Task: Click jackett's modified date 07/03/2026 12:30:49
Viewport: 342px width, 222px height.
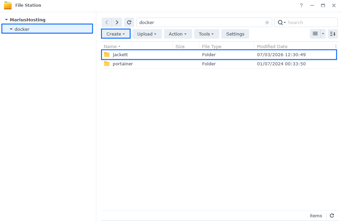Action: click(281, 55)
